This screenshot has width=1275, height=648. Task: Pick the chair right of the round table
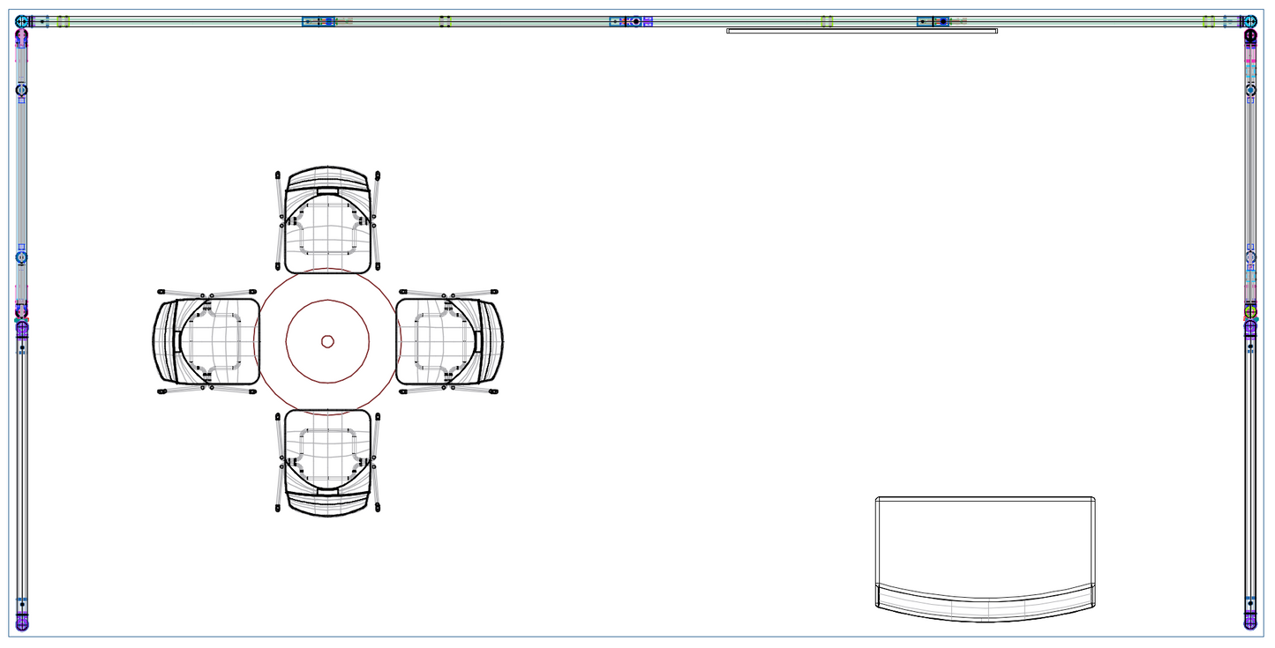click(x=448, y=341)
